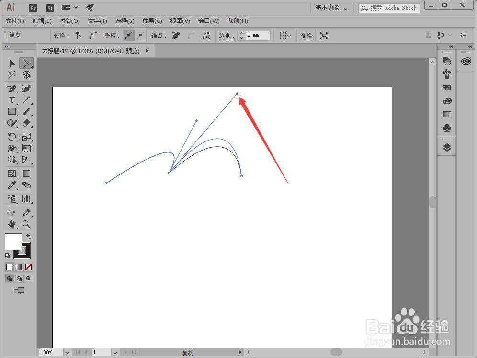This screenshot has height=358, width=477.
Task: Set paint mode to Color
Action: (10, 267)
